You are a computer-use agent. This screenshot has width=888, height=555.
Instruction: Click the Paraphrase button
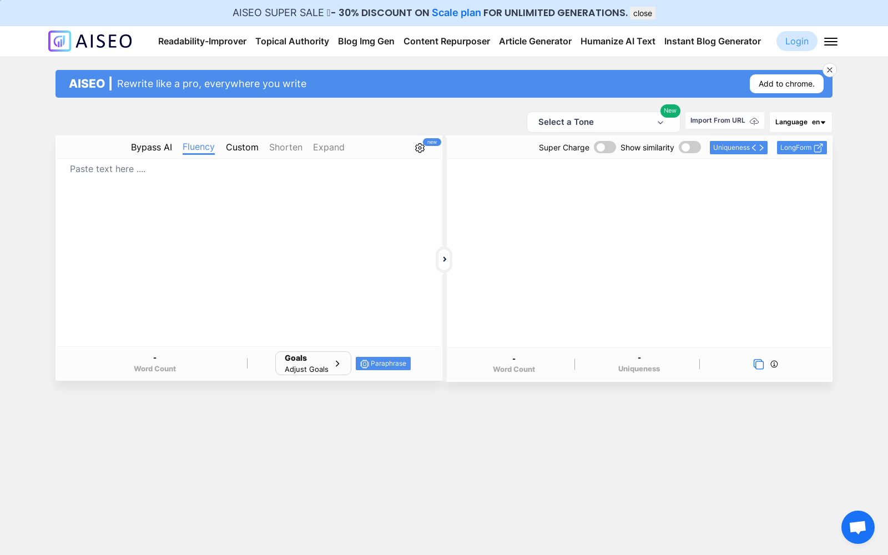[x=383, y=364]
